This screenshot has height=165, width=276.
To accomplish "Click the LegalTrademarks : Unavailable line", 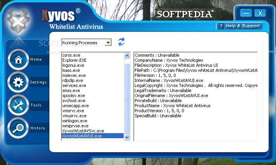I will (163, 90).
